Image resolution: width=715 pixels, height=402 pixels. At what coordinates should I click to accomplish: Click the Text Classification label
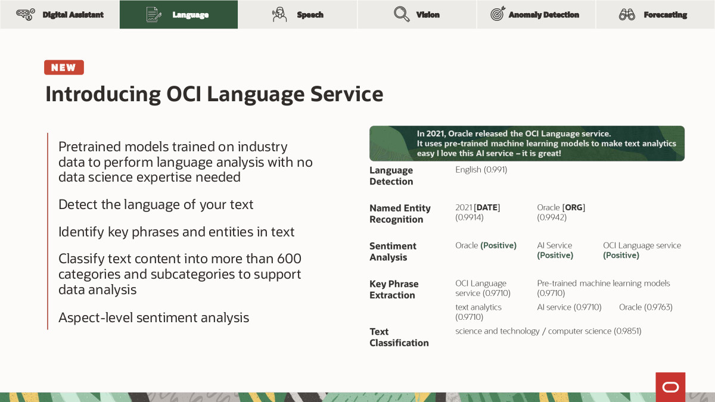tap(399, 337)
